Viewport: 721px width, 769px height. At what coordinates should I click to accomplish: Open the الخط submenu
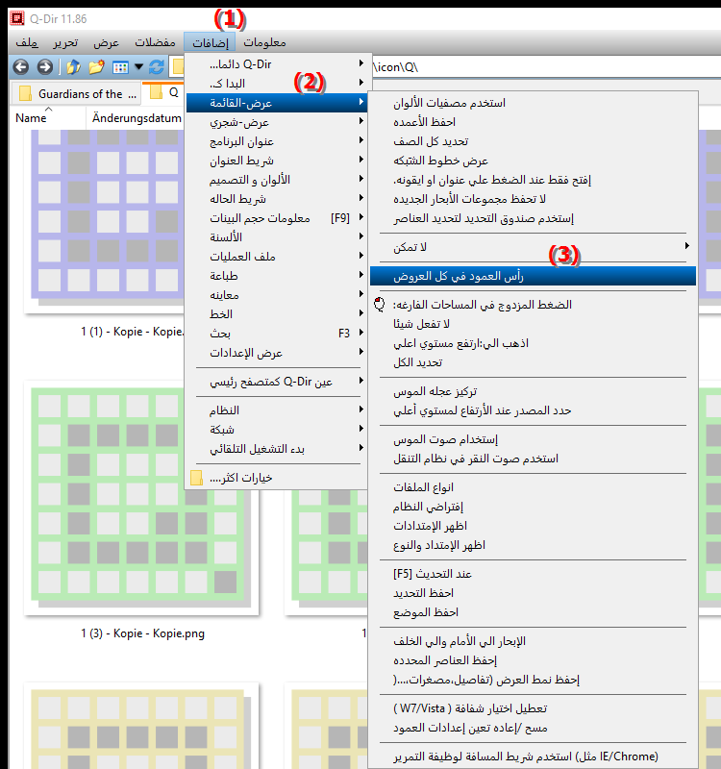[x=277, y=314]
